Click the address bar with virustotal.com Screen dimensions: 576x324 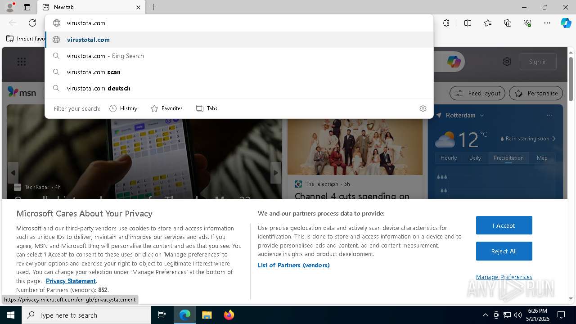239,23
